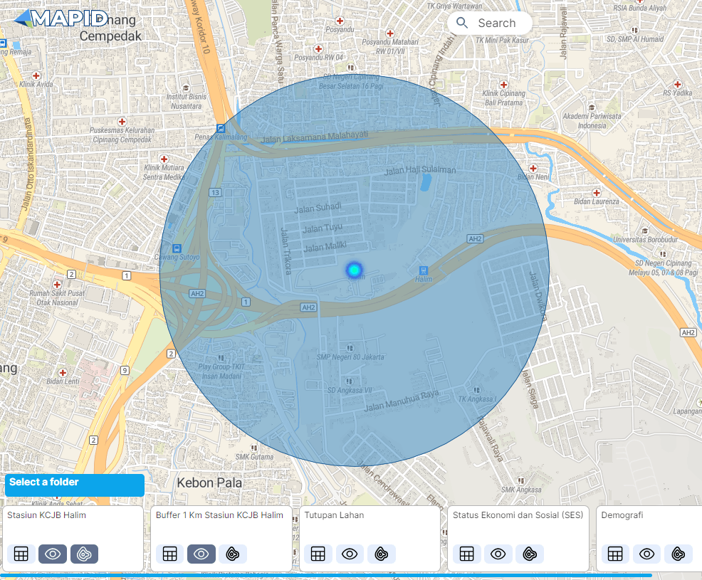Open the style settings for Stasiun KCJB Halim

coord(84,554)
